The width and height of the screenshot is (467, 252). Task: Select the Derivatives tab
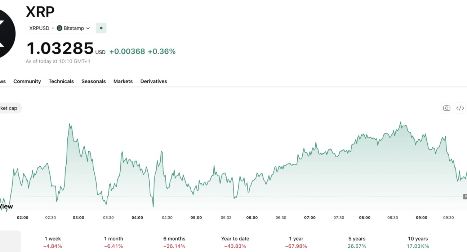pos(154,81)
